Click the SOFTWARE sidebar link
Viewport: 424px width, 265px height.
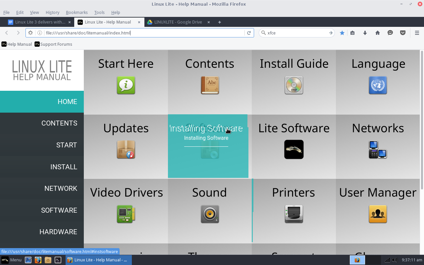pyautogui.click(x=59, y=210)
